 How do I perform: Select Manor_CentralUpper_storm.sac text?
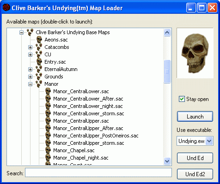[x=89, y=143]
